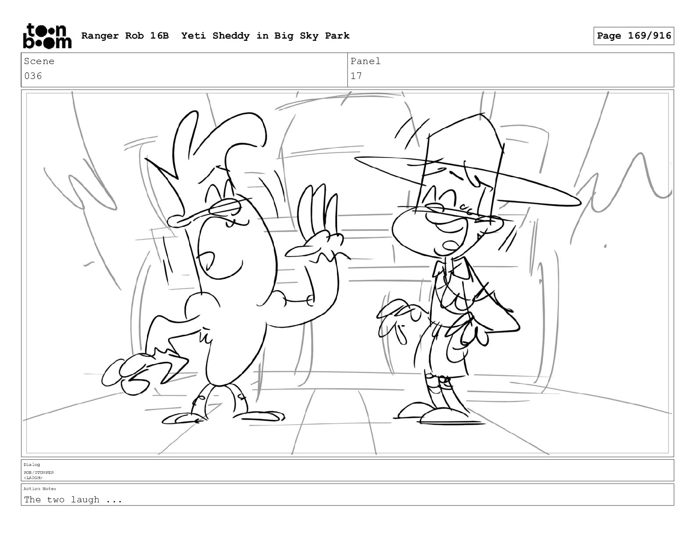
Task: Click the 'Page 169/916' page indicator
Action: 634,36
